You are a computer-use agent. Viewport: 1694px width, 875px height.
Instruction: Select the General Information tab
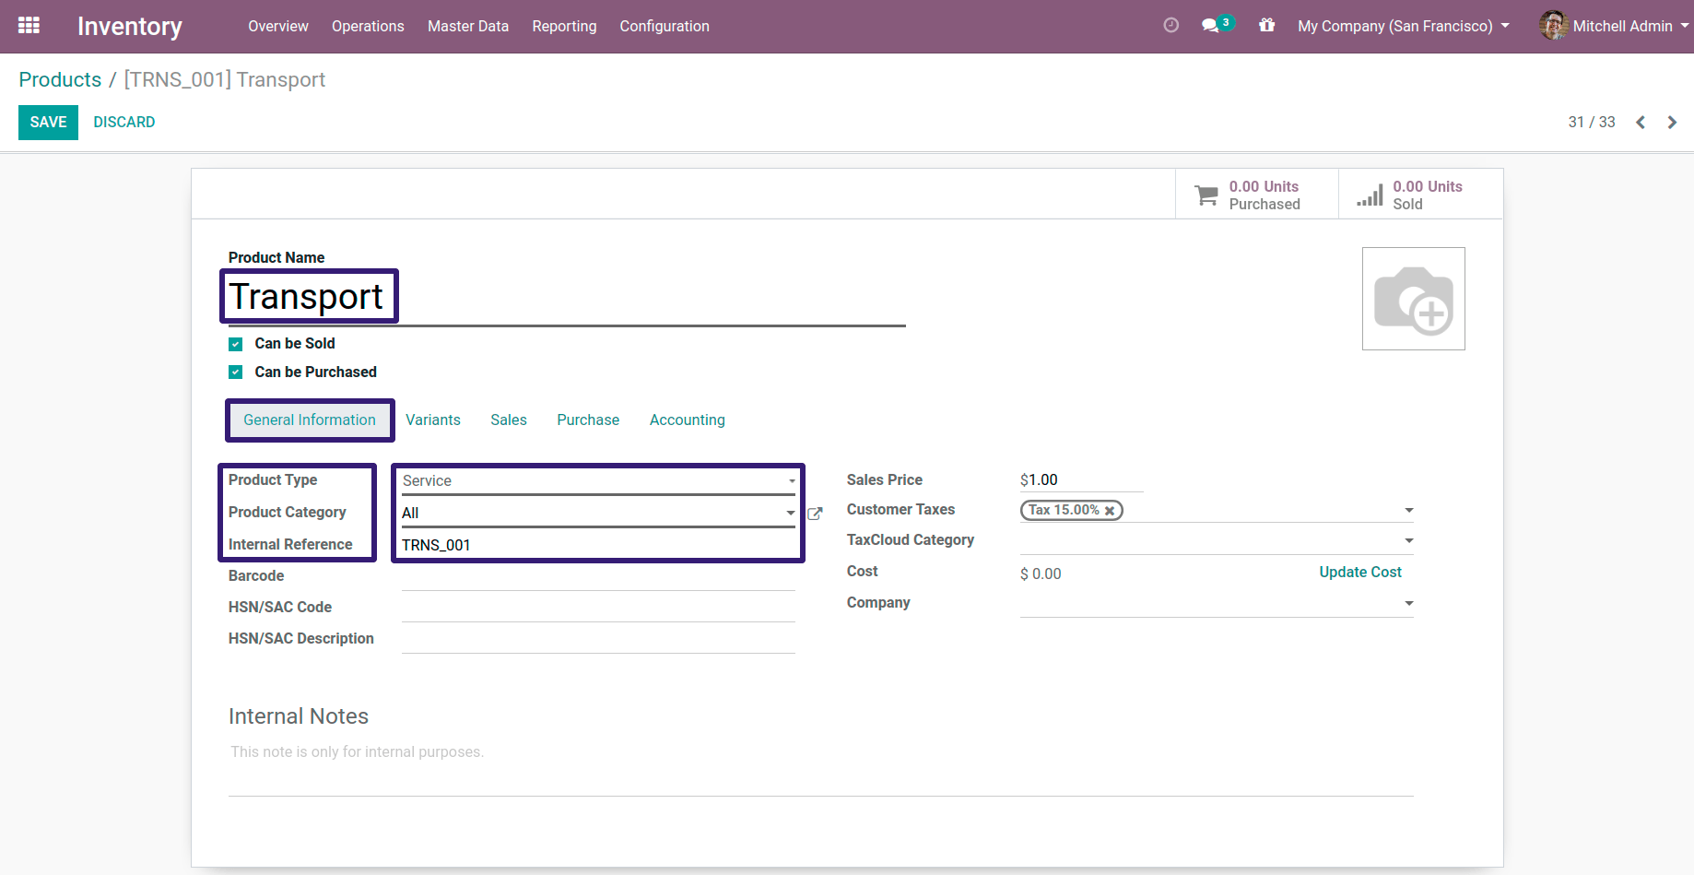click(x=310, y=420)
